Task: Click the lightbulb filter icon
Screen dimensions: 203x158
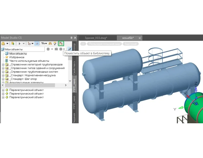Action: point(55,43)
